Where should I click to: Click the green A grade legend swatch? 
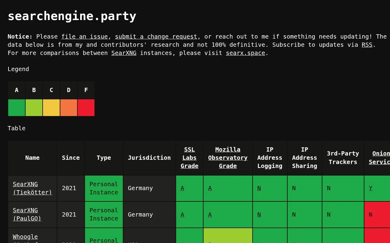coord(16,108)
